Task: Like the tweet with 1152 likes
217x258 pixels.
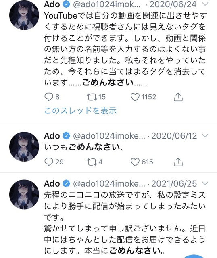Action: tap(135, 97)
